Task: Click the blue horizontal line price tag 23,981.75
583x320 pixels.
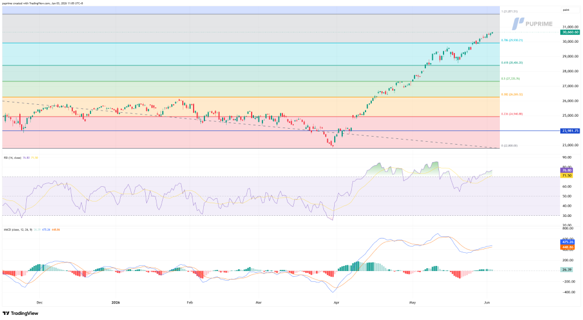Action: click(570, 131)
